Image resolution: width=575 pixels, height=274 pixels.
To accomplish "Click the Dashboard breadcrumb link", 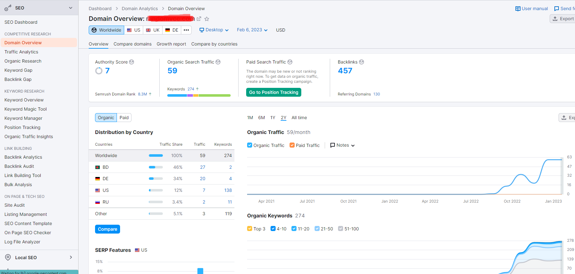I will 100,9.
